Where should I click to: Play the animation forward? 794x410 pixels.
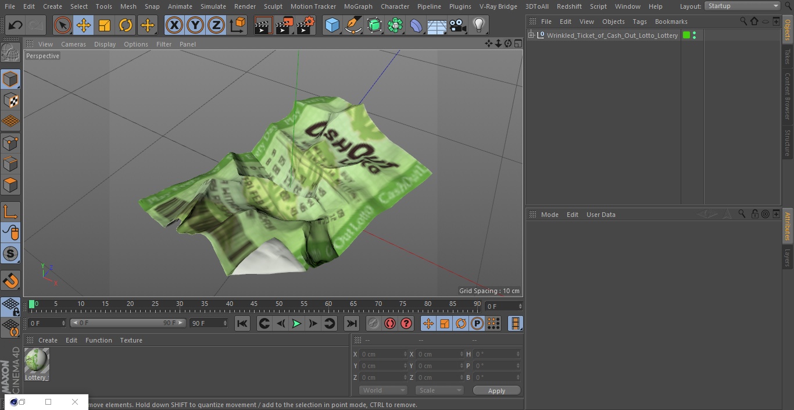pos(296,323)
